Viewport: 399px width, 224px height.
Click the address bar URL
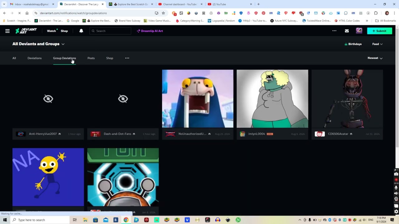pyautogui.click(x=73, y=13)
